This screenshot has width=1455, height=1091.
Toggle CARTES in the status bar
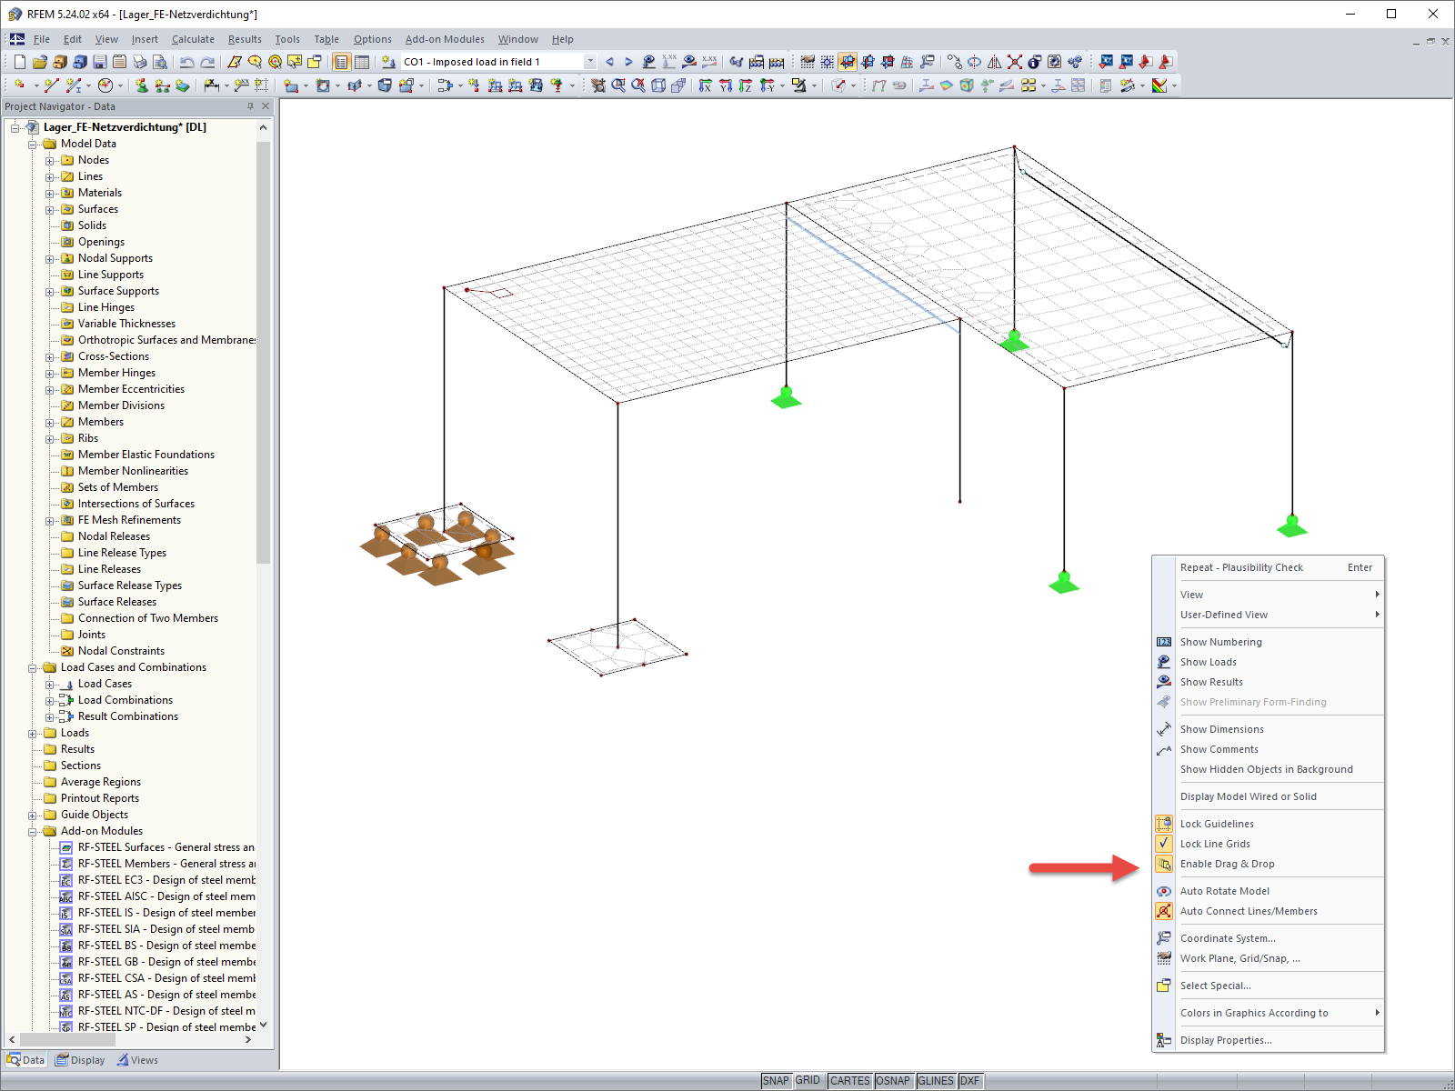(850, 1081)
